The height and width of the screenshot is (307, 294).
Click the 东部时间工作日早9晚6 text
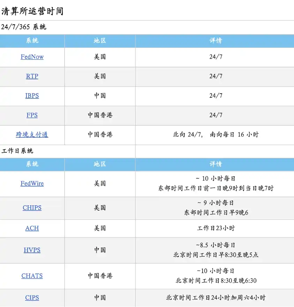216,212
